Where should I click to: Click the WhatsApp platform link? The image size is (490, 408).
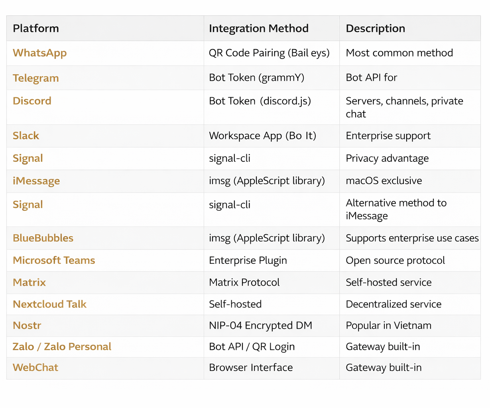(x=39, y=53)
